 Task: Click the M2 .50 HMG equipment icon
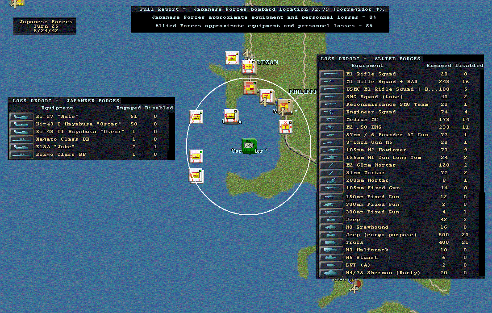331,127
